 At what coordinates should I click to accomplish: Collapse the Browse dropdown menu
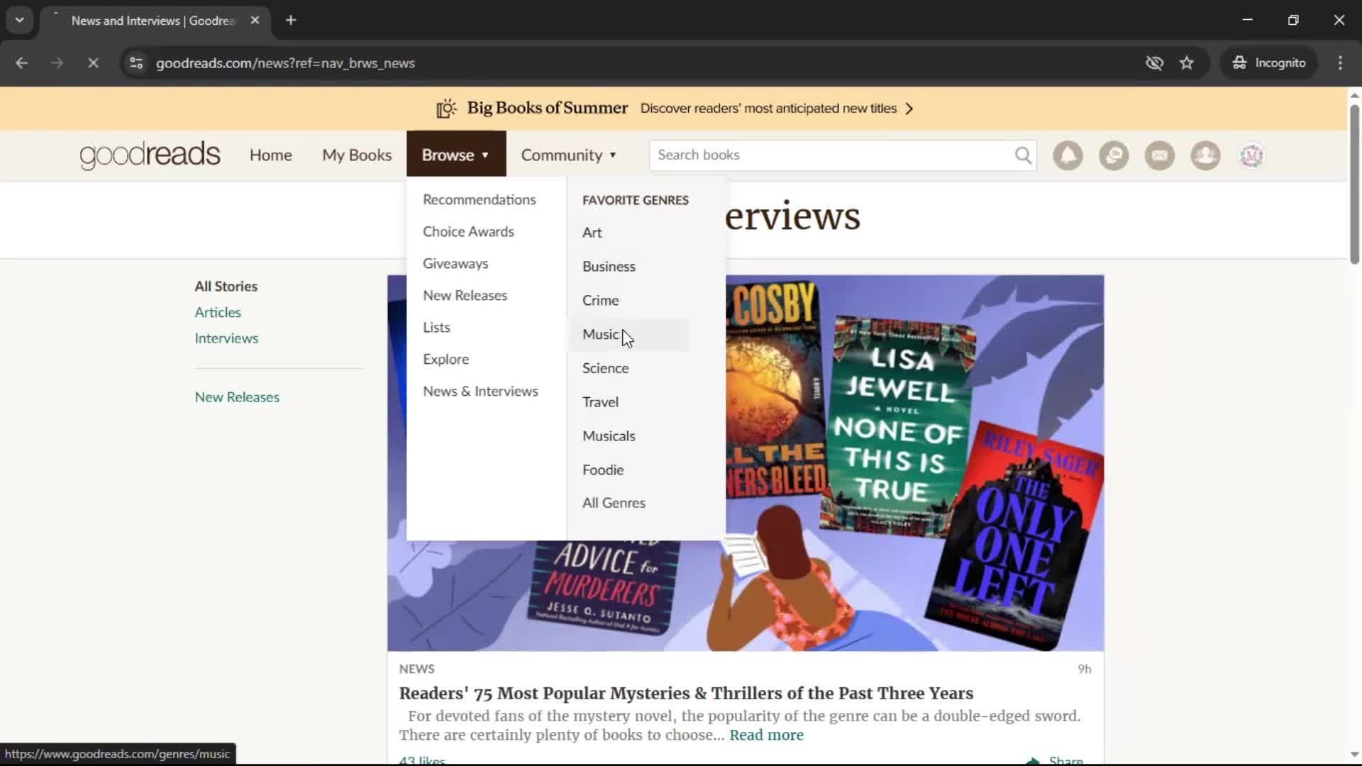[456, 154]
